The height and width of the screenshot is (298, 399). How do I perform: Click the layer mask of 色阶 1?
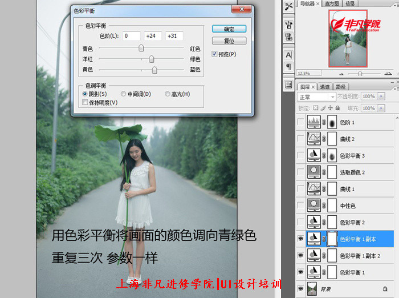pos(332,122)
